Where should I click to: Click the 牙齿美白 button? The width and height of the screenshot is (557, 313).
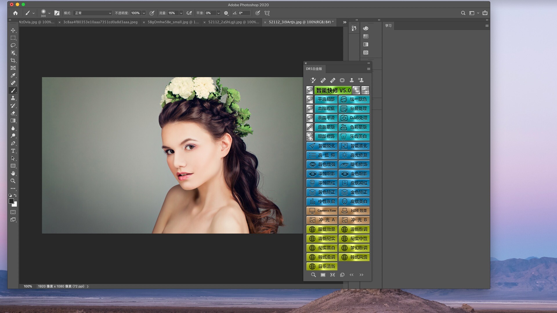tap(354, 137)
